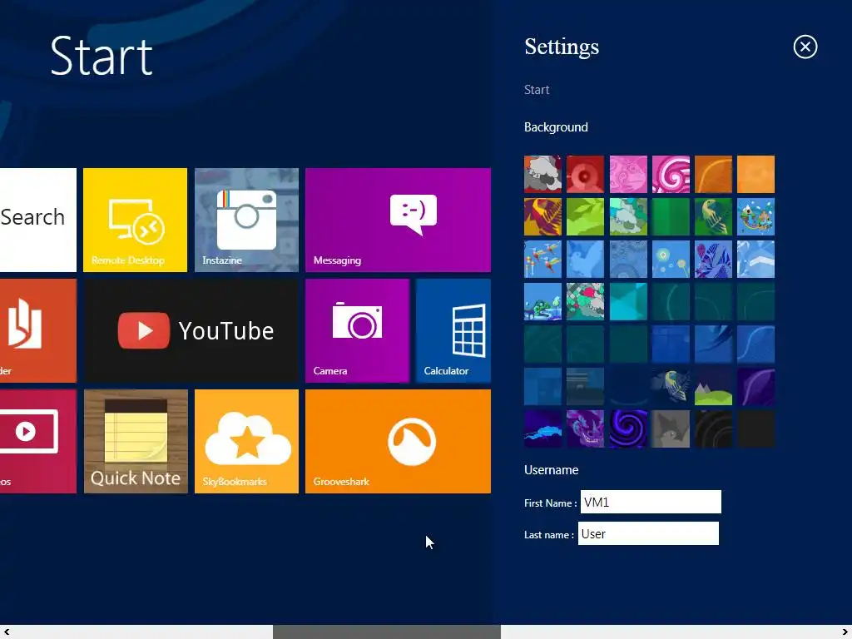This screenshot has width=852, height=639.
Task: Click the Last name input field
Action: [647, 533]
